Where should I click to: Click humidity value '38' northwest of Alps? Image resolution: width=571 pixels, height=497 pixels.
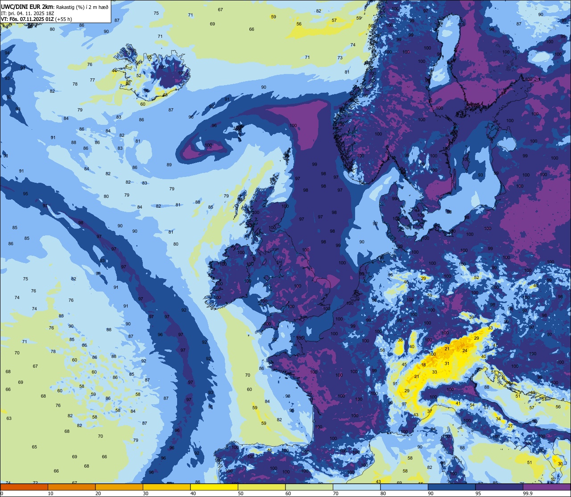pyautogui.click(x=400, y=340)
